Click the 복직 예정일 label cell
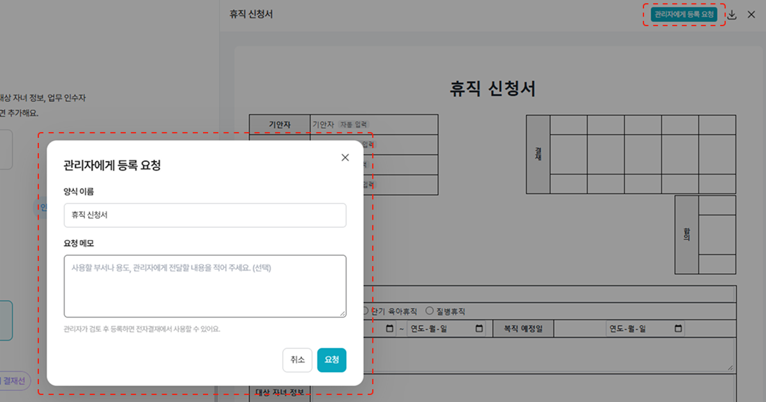The height and width of the screenshot is (402, 766). click(523, 329)
